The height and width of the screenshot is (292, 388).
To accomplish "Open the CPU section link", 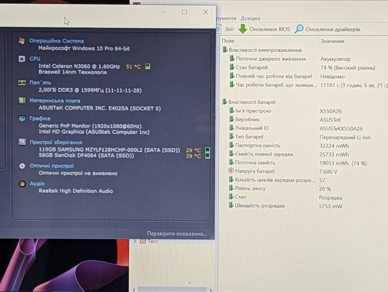I will click(35, 59).
